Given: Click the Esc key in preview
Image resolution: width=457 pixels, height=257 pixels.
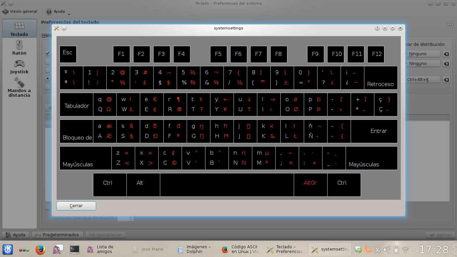Looking at the screenshot, I should 68,54.
